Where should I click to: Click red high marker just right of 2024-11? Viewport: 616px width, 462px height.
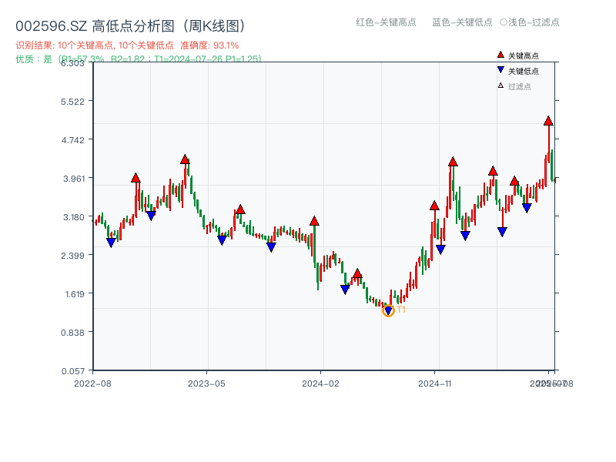point(453,162)
